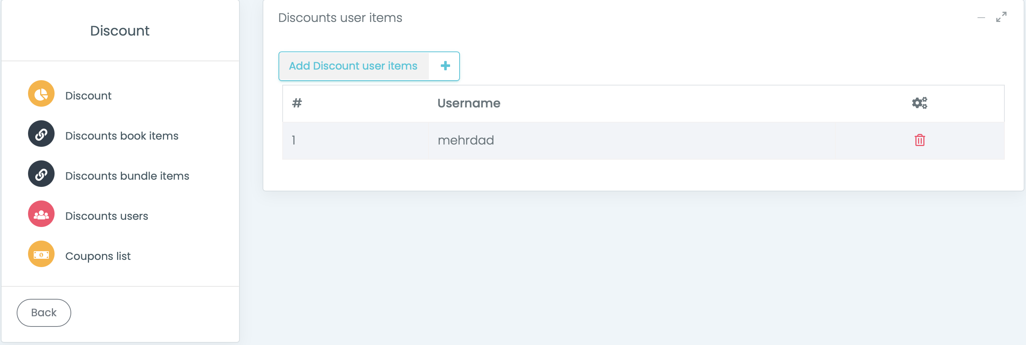Viewport: 1026px width, 345px height.
Task: Click the Discounts book items link icon
Action: [x=41, y=134]
